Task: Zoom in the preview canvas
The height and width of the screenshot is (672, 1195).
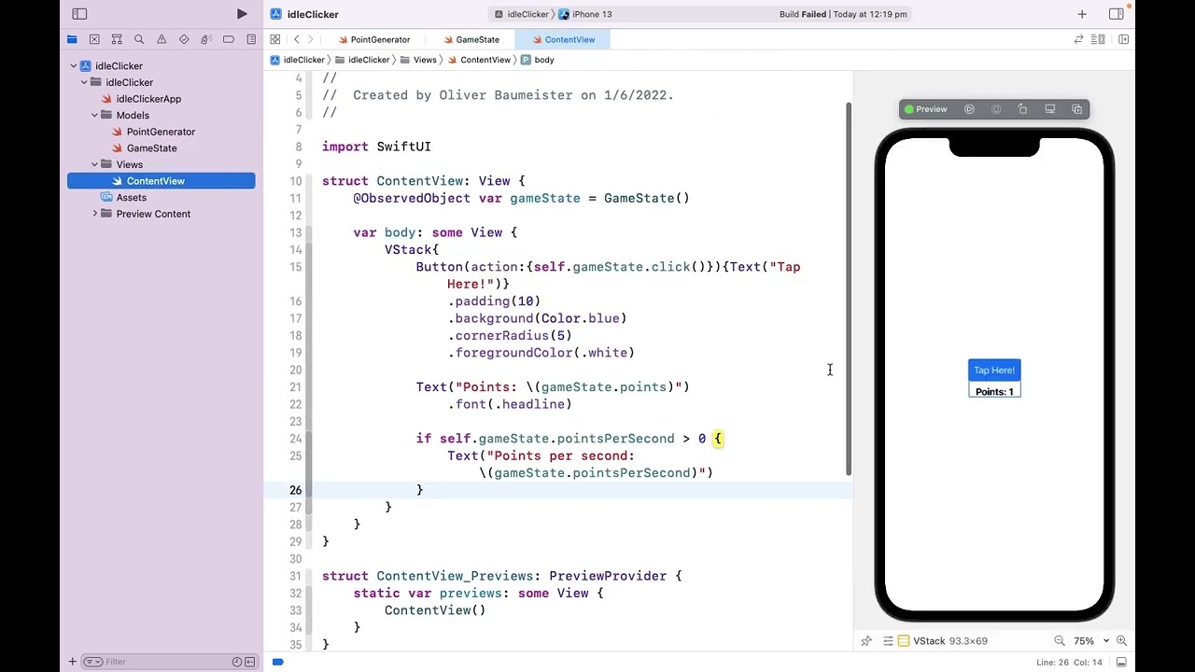Action: pyautogui.click(x=1121, y=641)
